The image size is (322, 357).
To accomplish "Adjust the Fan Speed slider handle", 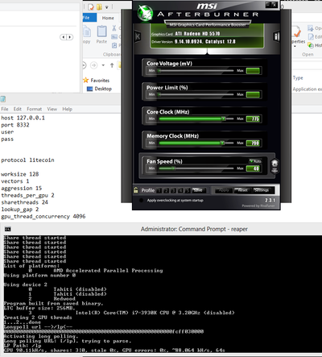I will coord(173,168).
